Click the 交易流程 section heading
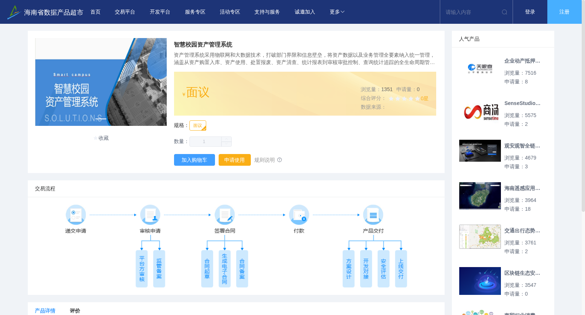585x315 pixels. pos(45,189)
